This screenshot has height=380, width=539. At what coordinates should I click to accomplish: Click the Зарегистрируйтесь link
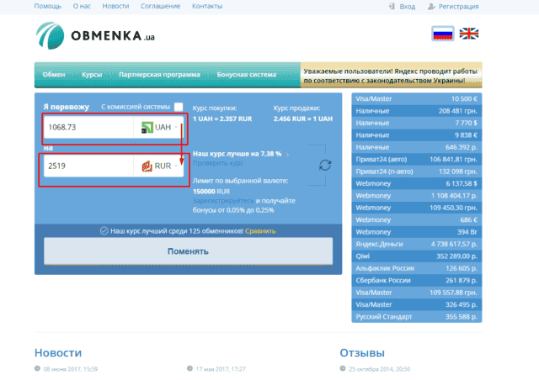(223, 201)
